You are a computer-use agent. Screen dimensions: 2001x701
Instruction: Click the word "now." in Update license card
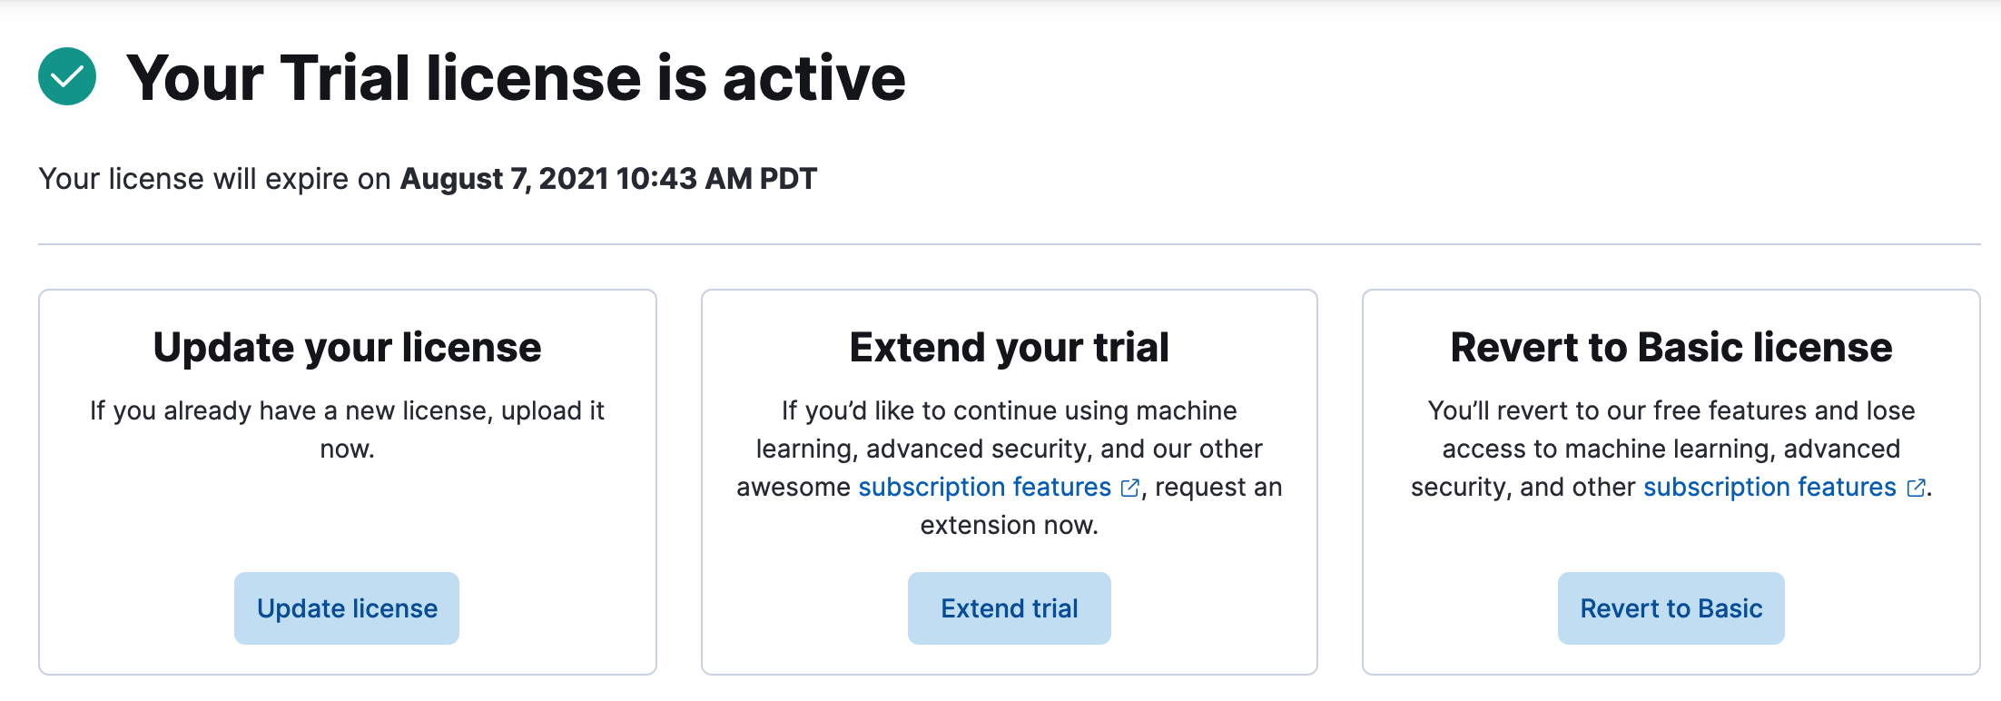(x=347, y=449)
